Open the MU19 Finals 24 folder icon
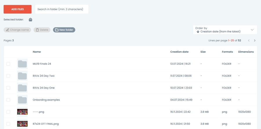This screenshot has width=261, height=129. tap(22, 64)
